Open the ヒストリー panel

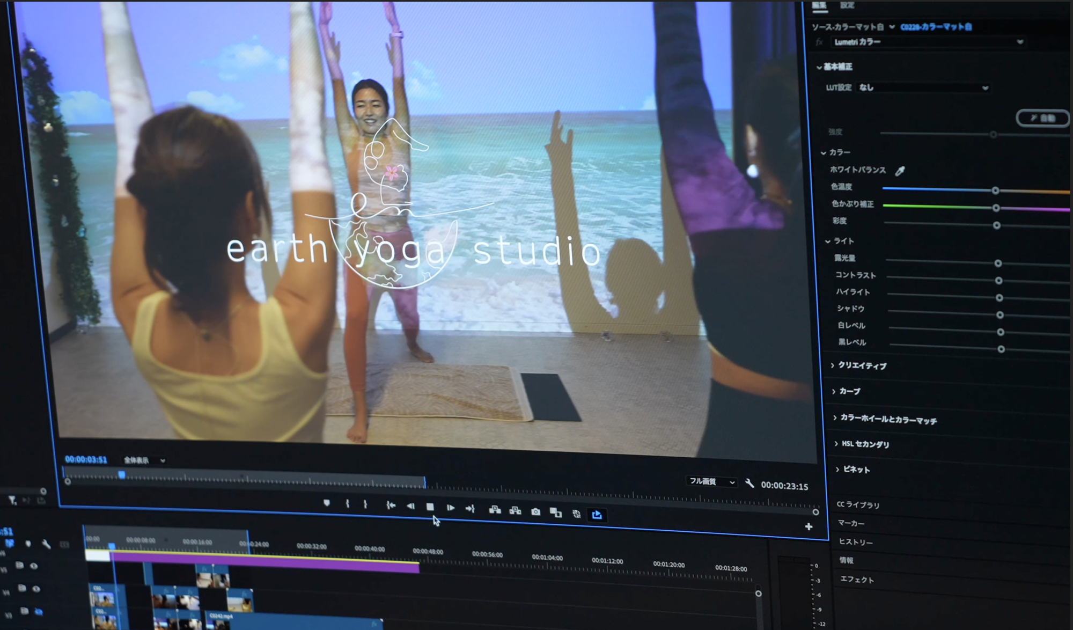click(856, 542)
